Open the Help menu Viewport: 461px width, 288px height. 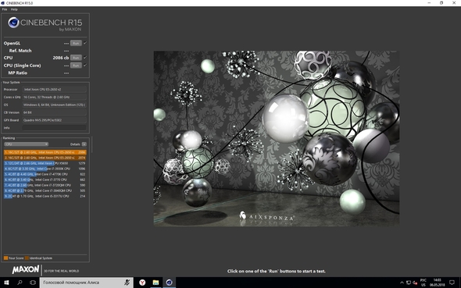tap(14, 9)
